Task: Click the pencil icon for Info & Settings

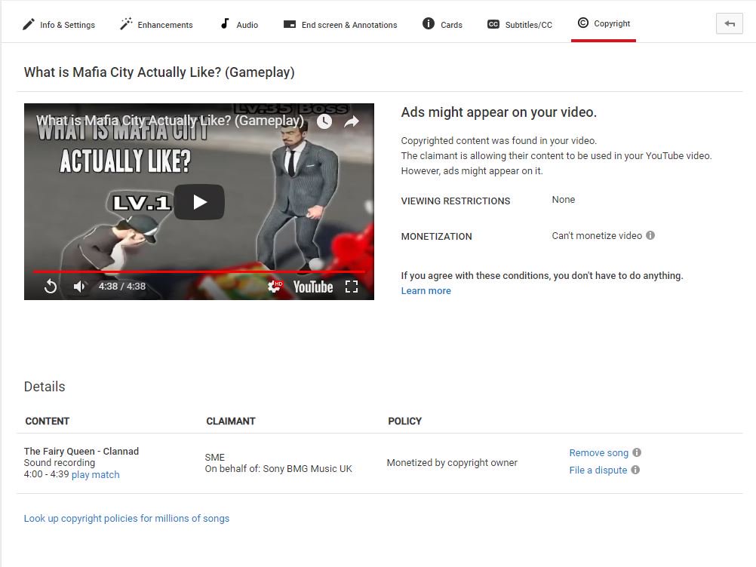Action: pos(29,24)
